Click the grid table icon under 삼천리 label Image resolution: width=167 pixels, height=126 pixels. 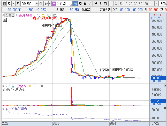(5, 20)
